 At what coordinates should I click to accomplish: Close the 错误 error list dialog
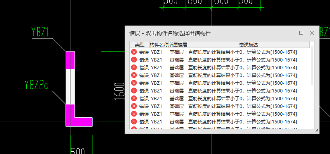tap(312, 33)
